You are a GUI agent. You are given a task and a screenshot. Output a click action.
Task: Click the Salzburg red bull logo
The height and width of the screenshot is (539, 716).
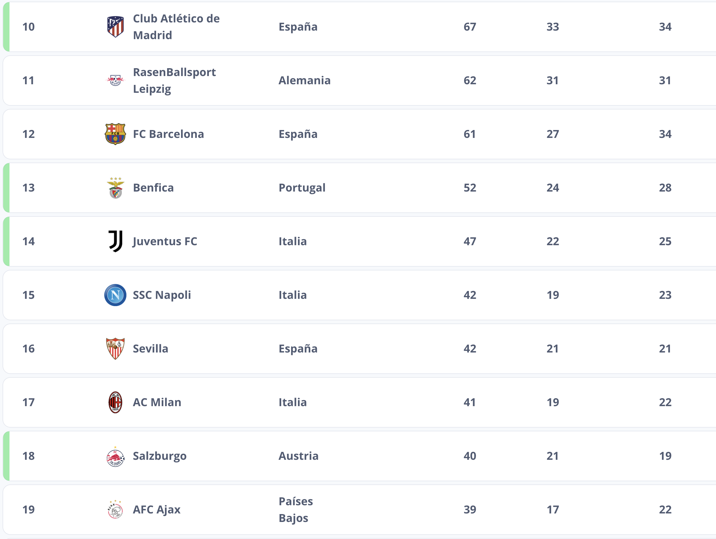[115, 456]
